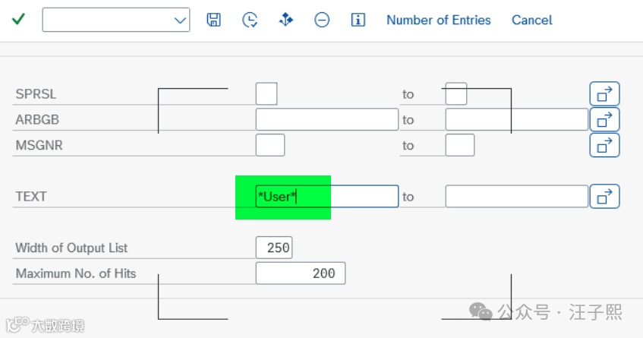
Task: Open the command field dropdown arrow
Action: 180,20
